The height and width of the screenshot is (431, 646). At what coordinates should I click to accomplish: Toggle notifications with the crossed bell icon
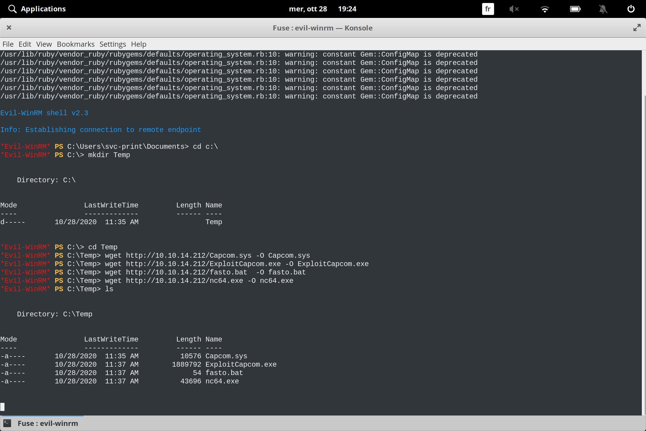tap(603, 9)
